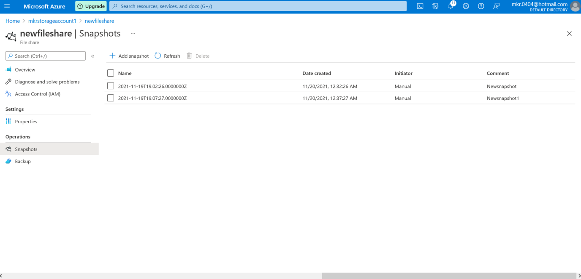581x279 pixels.
Task: Click the Refresh icon
Action: (158, 56)
